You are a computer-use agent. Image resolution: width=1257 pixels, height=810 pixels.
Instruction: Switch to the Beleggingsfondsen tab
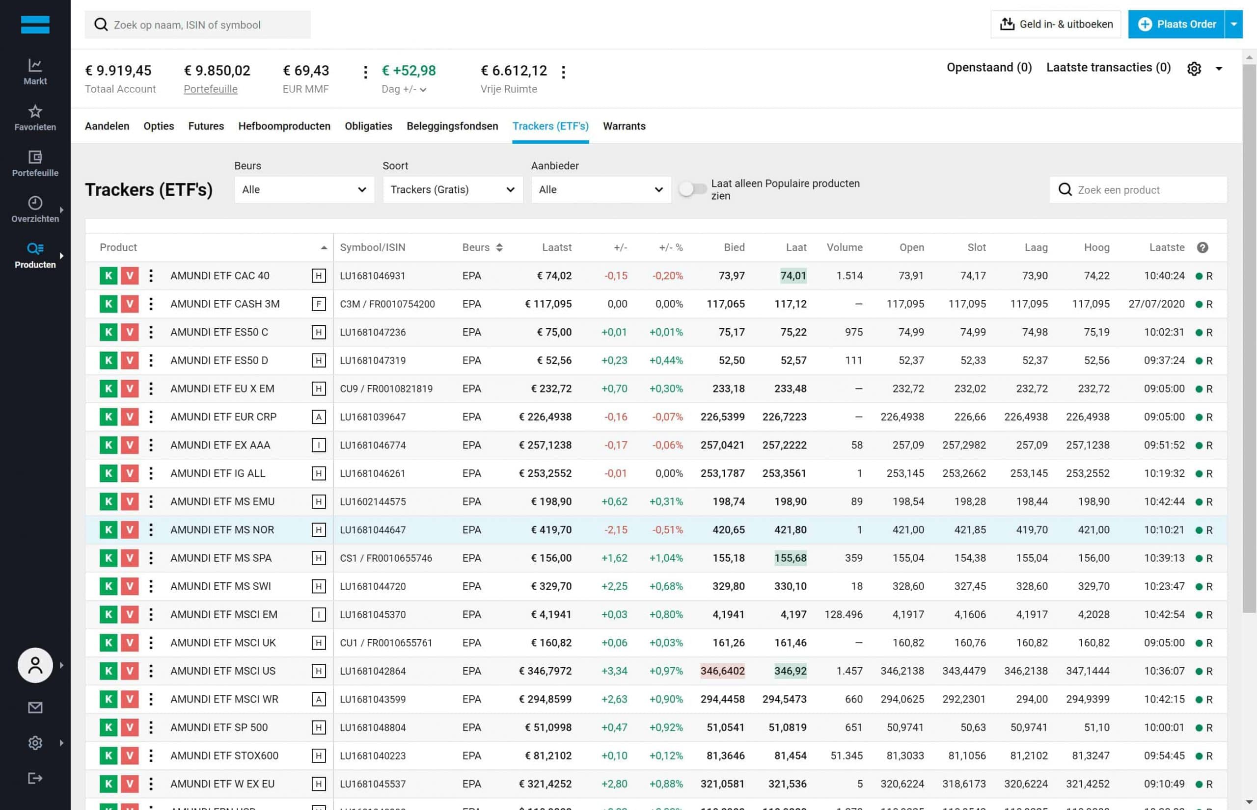coord(452,126)
